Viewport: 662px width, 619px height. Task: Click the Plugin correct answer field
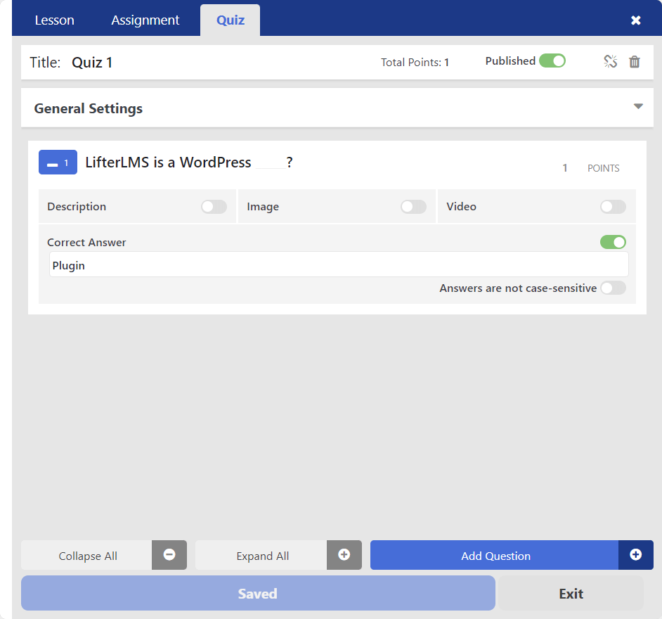[x=338, y=266]
